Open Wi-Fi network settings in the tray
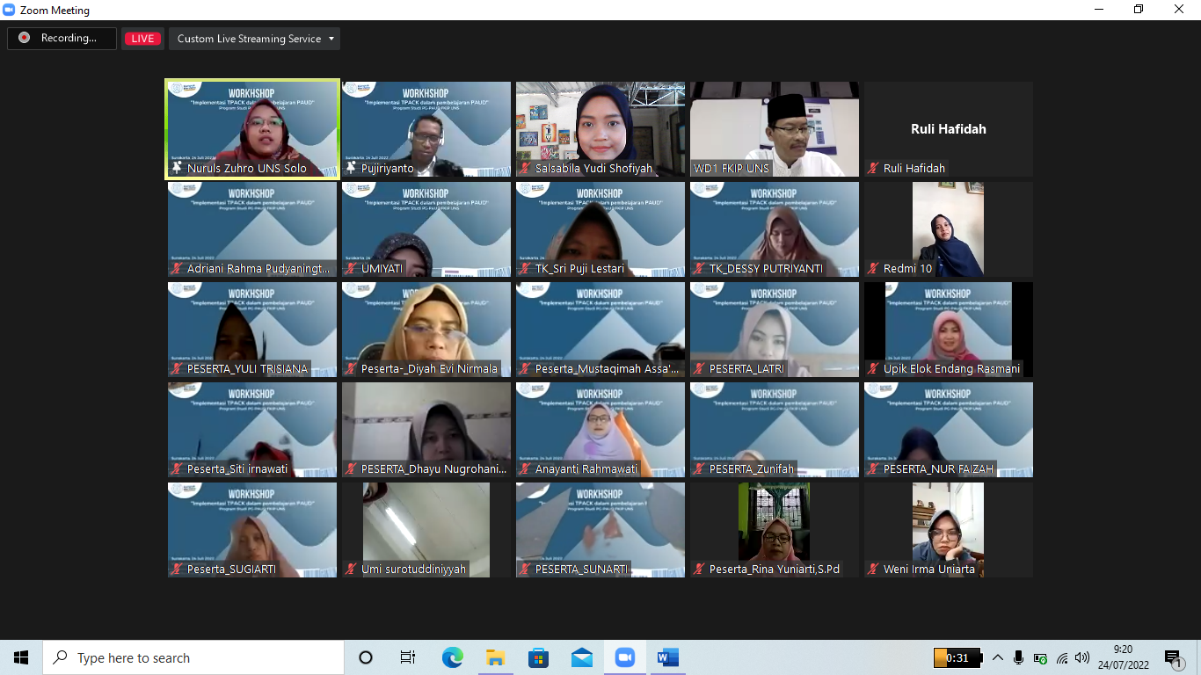 (x=1062, y=657)
